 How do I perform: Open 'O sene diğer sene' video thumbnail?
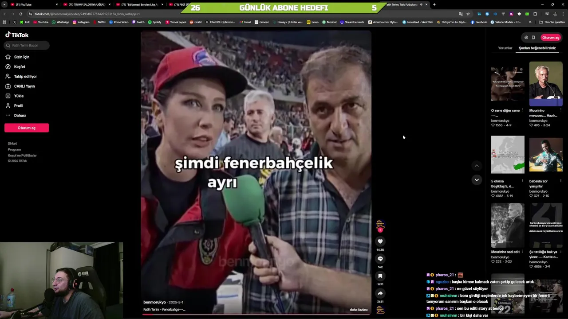508,84
